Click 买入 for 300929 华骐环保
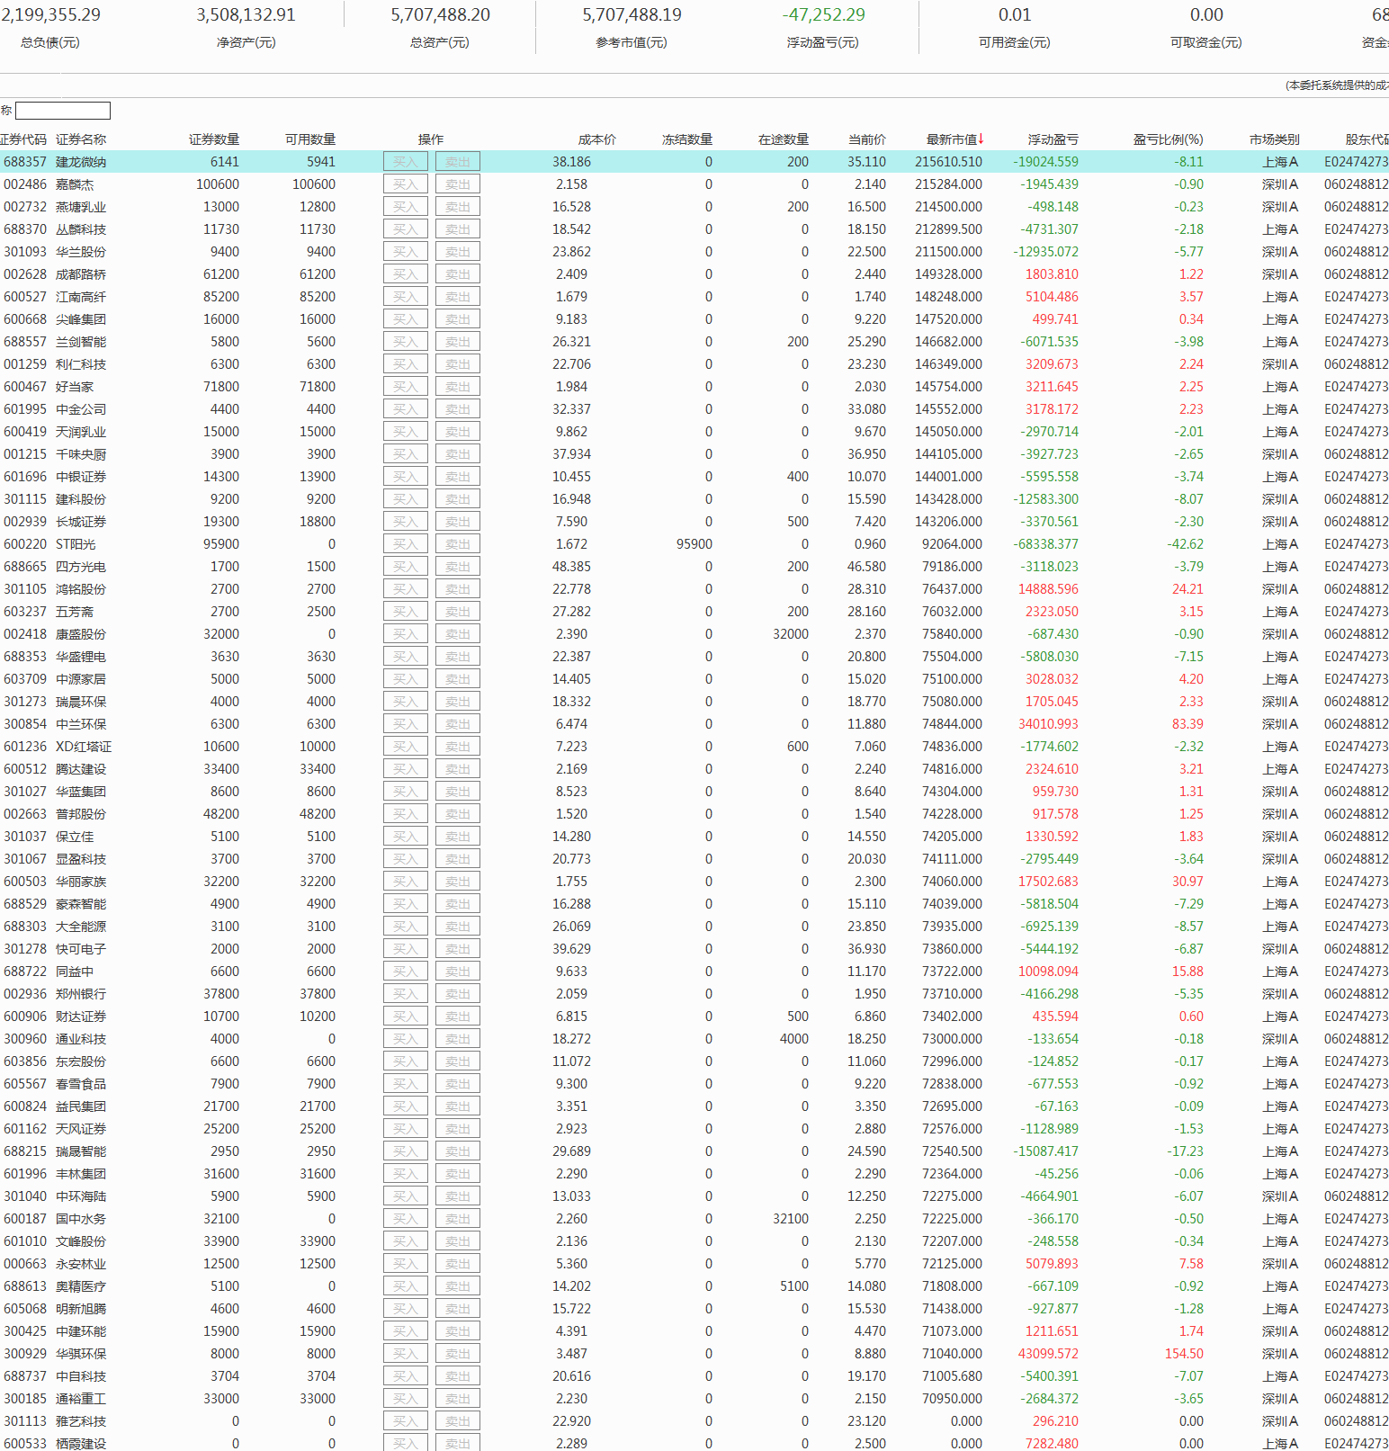The image size is (1389, 1451). [406, 1354]
